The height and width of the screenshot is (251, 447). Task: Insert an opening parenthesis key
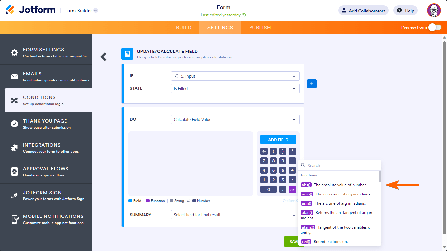[273, 151]
